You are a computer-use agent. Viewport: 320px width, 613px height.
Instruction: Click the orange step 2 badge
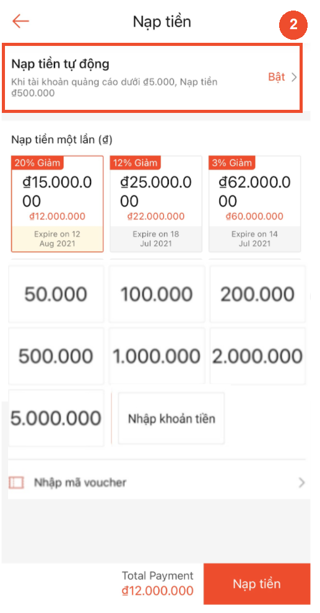click(293, 25)
